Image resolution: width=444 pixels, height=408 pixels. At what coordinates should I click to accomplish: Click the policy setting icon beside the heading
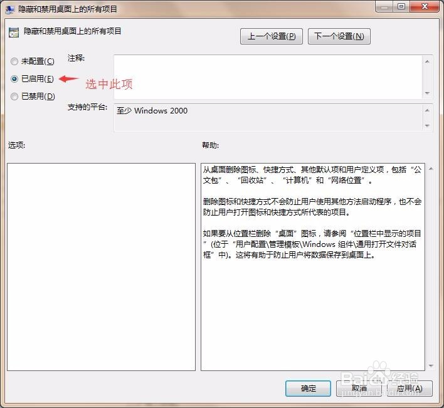point(14,33)
